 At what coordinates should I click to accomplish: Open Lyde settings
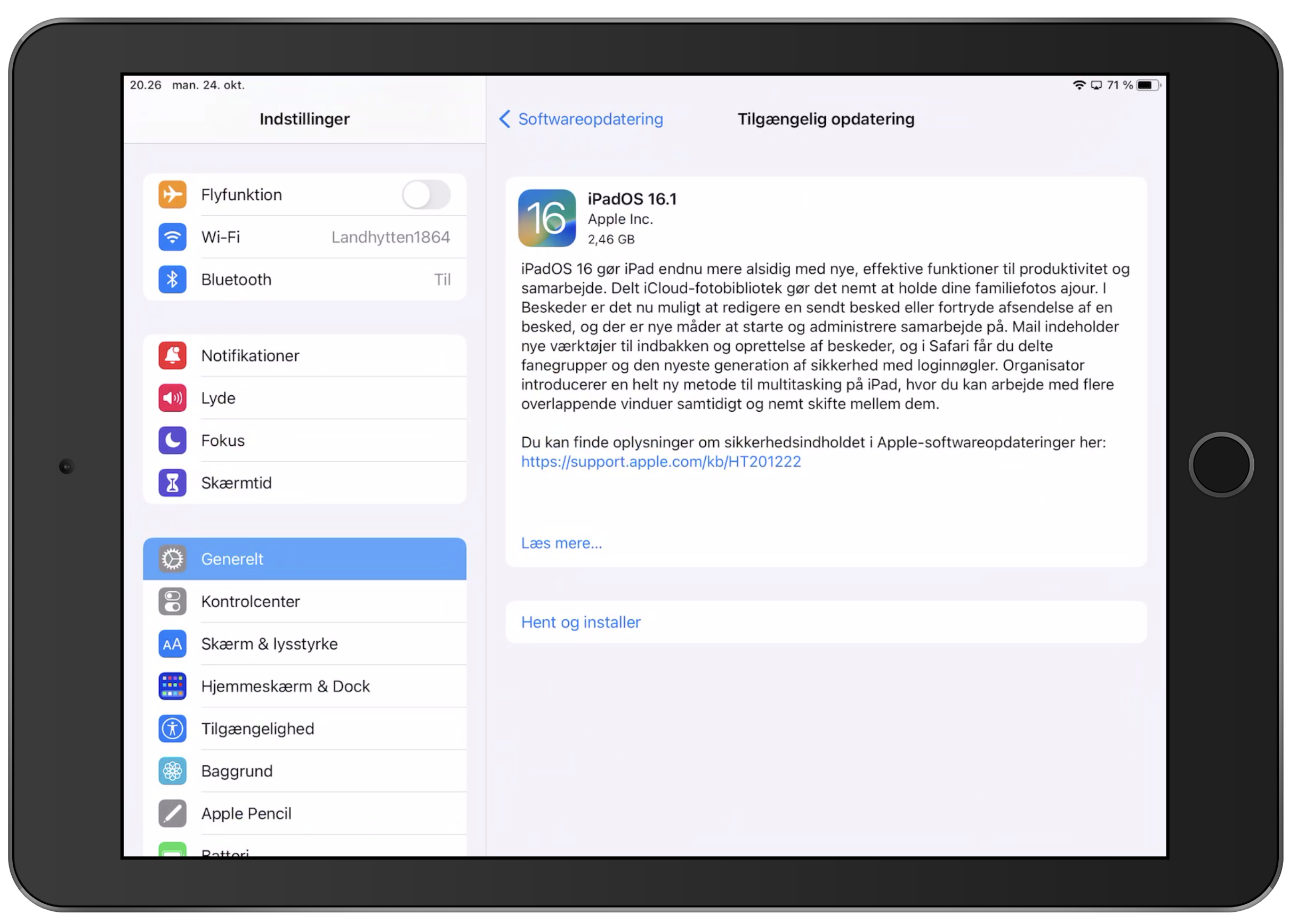[304, 398]
